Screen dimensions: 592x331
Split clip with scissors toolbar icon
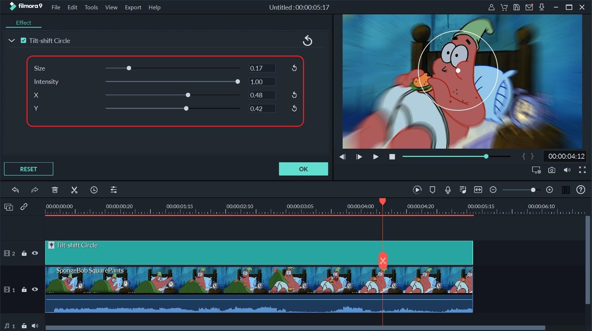pyautogui.click(x=74, y=190)
